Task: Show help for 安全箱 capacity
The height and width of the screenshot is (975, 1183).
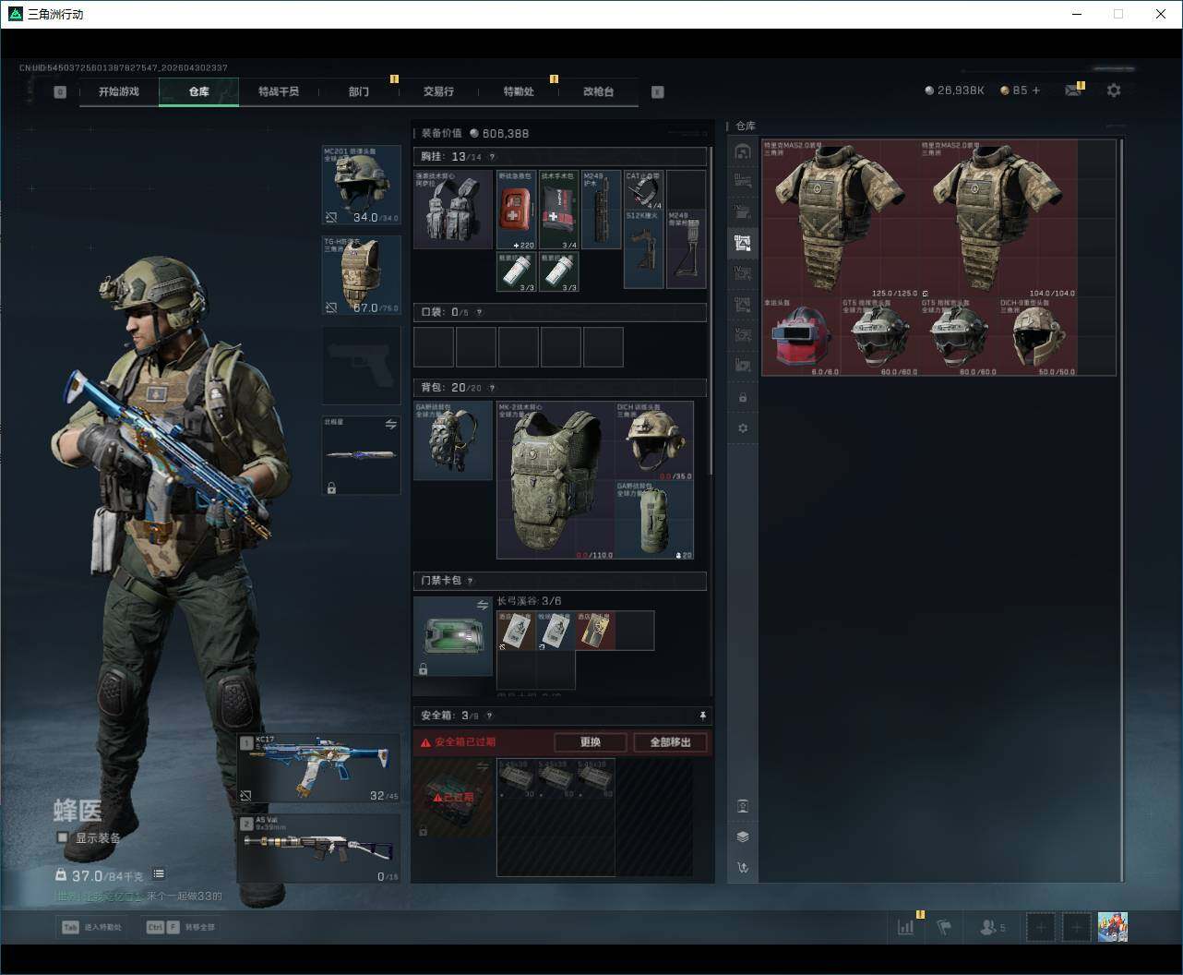Action: pyautogui.click(x=489, y=716)
